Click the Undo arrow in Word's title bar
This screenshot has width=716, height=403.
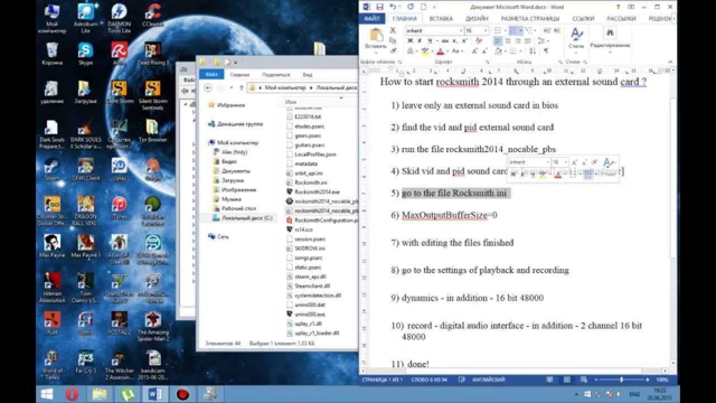point(392,7)
